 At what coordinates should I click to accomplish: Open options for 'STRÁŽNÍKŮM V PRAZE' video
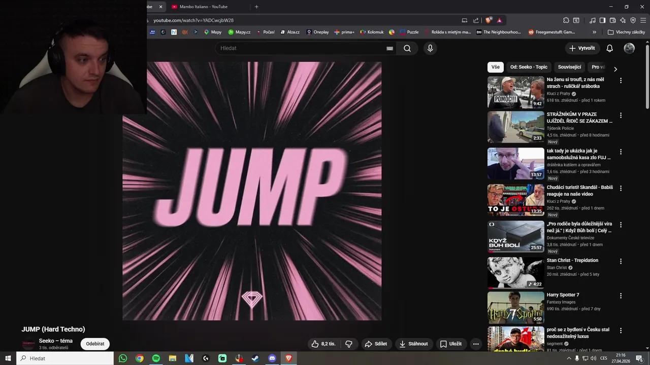(x=621, y=115)
